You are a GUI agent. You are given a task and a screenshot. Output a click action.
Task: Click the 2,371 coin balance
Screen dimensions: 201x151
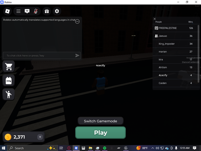point(19,137)
